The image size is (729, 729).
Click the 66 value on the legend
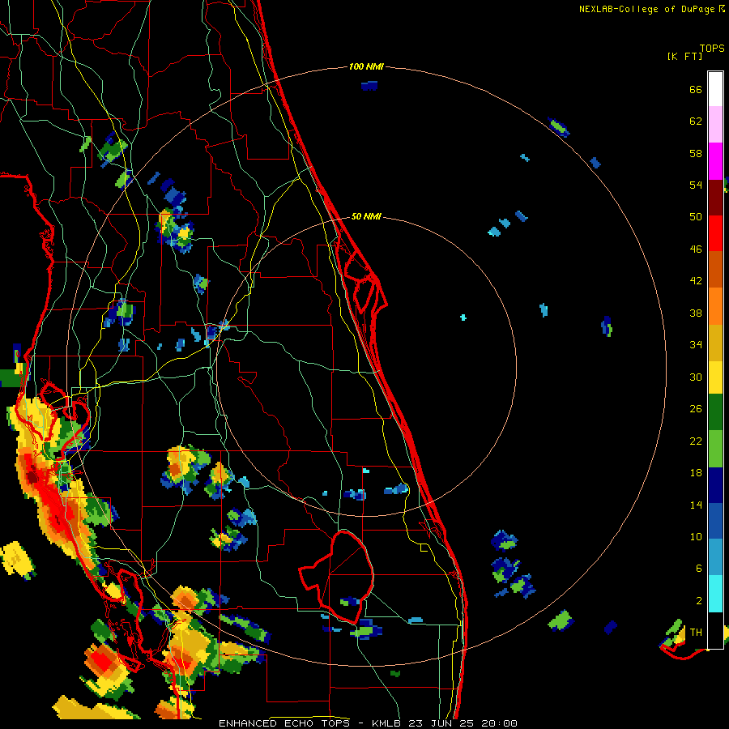(x=696, y=89)
